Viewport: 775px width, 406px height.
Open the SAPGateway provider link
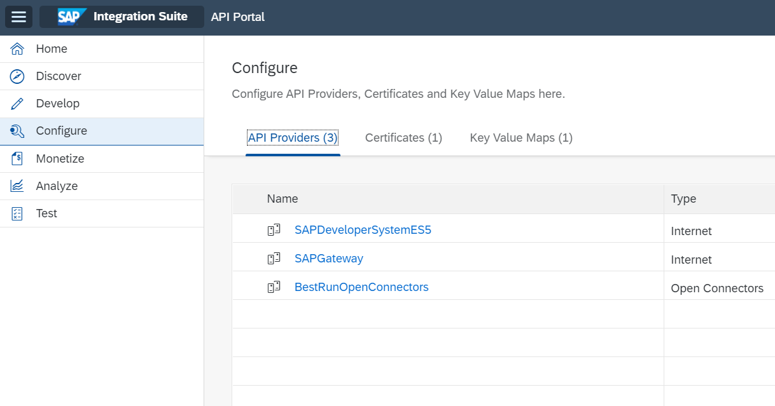tap(329, 259)
